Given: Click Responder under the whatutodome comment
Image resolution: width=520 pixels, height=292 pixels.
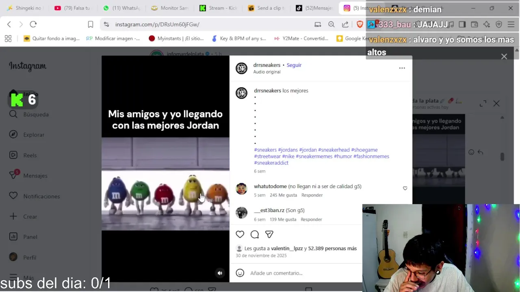Looking at the screenshot, I should 312,195.
